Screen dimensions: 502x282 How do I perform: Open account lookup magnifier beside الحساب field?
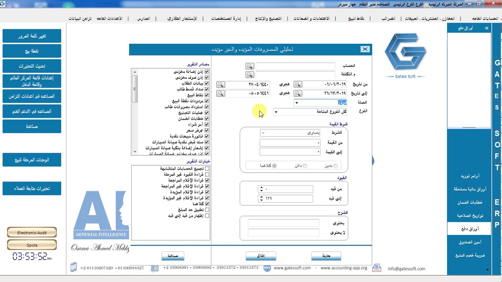pos(249,66)
